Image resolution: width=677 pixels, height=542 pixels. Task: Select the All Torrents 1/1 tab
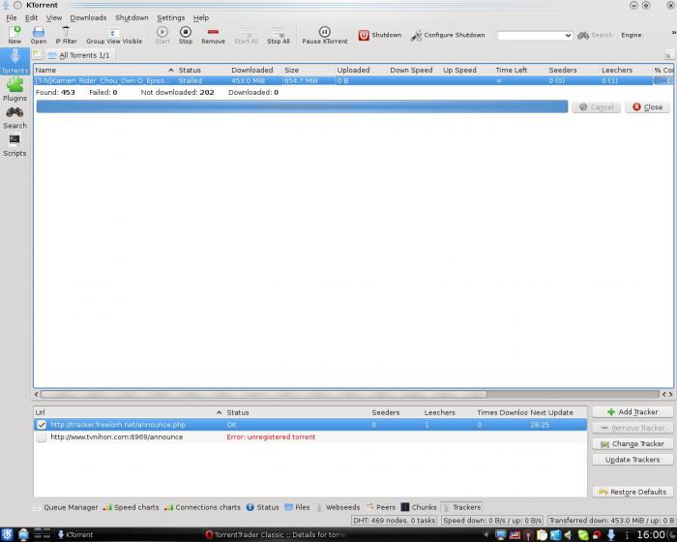pos(79,55)
